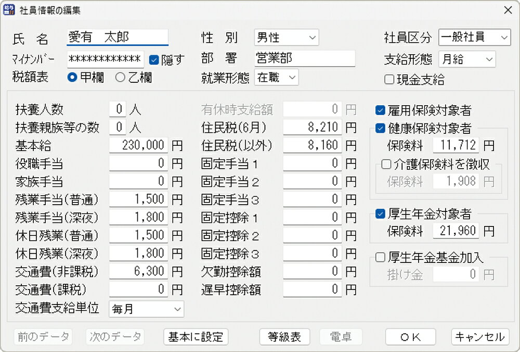Click the 部署 input field

coord(305,58)
